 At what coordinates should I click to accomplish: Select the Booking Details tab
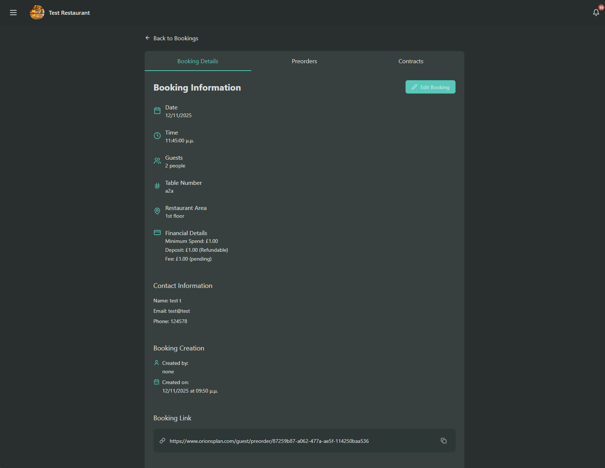pos(198,61)
